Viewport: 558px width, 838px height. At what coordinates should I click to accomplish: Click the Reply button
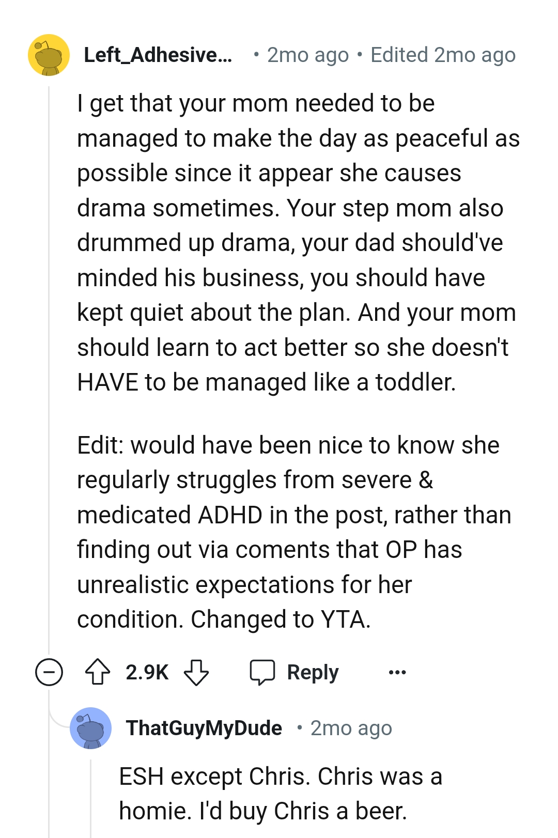[x=312, y=672]
